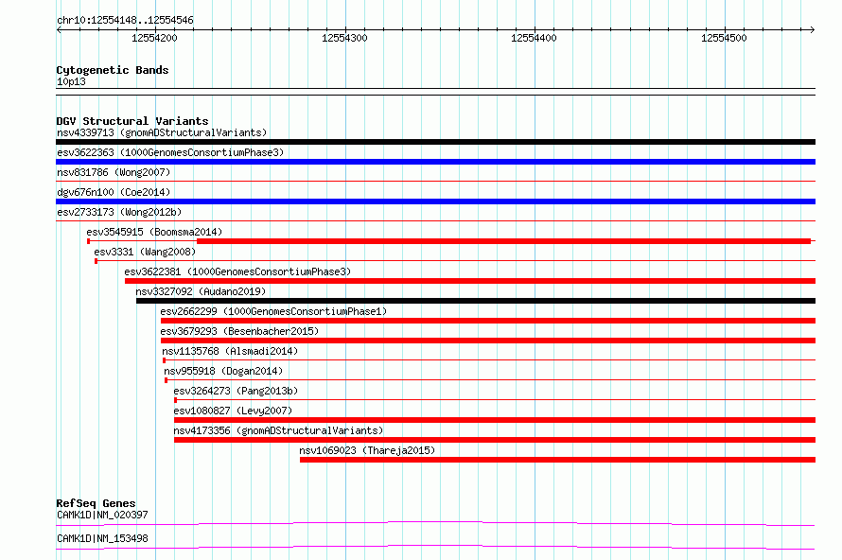Click the right arrow of the coordinate ruler
Viewport: 842px width, 560px height.
812,29
